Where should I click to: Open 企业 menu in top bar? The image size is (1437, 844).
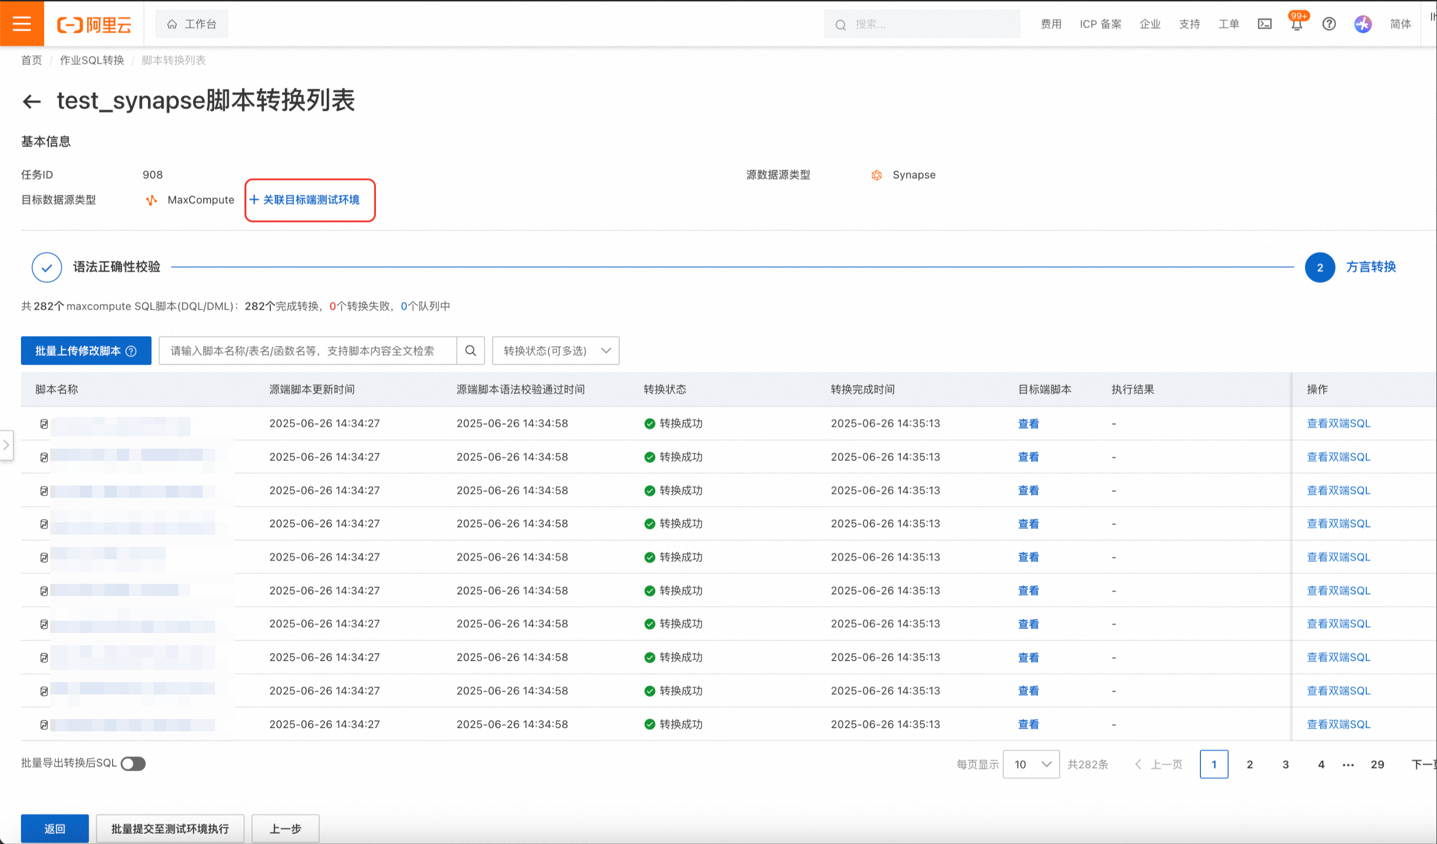click(1150, 24)
